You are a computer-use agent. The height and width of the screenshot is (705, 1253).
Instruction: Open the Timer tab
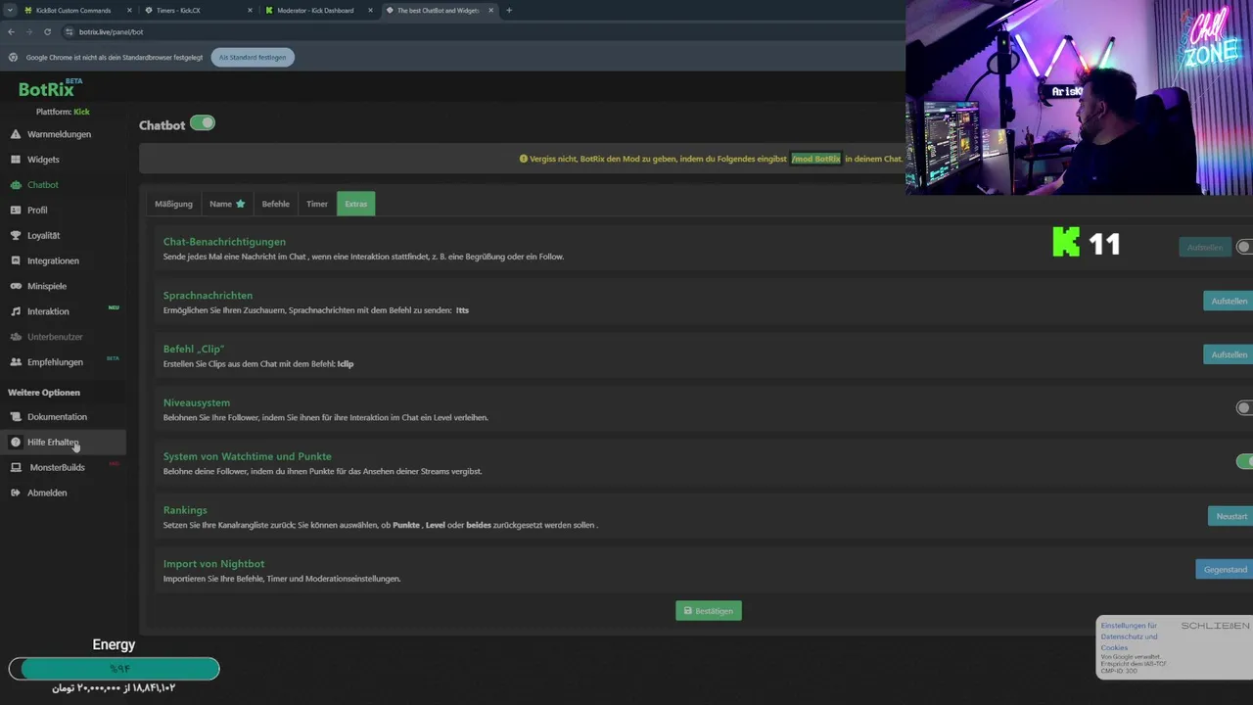tap(317, 204)
